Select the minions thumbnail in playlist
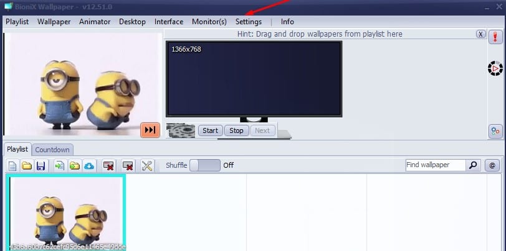Viewport: 506px width, 251px height. coord(66,212)
